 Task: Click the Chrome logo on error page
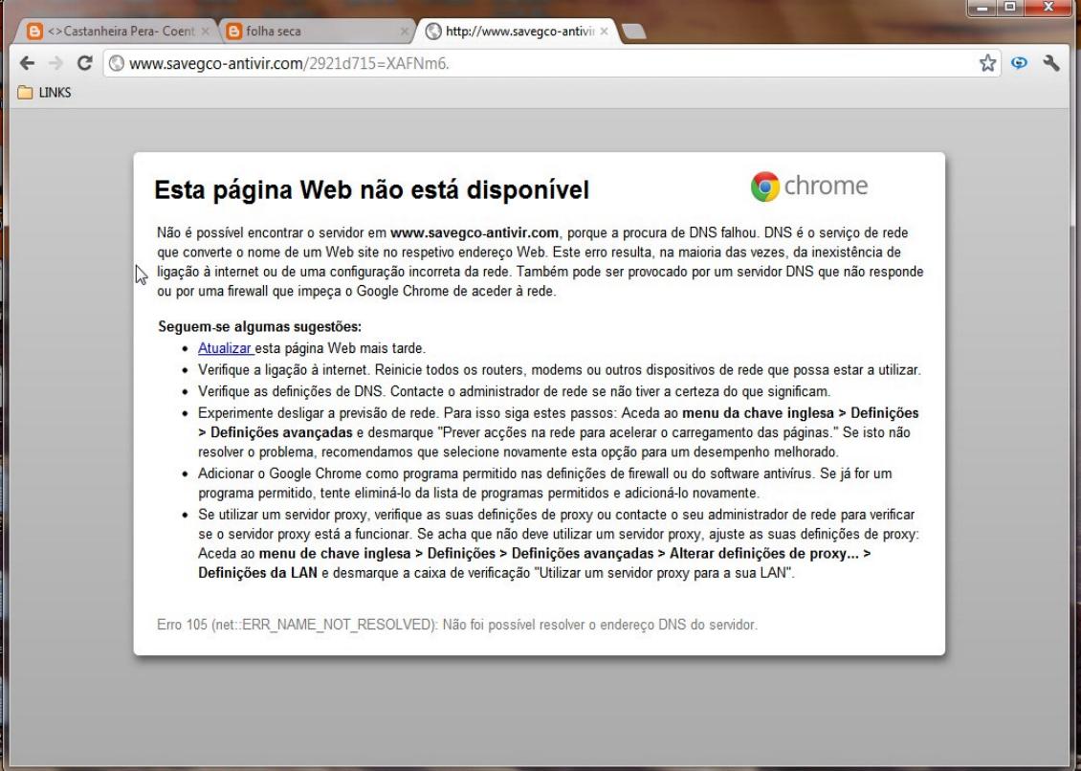809,187
